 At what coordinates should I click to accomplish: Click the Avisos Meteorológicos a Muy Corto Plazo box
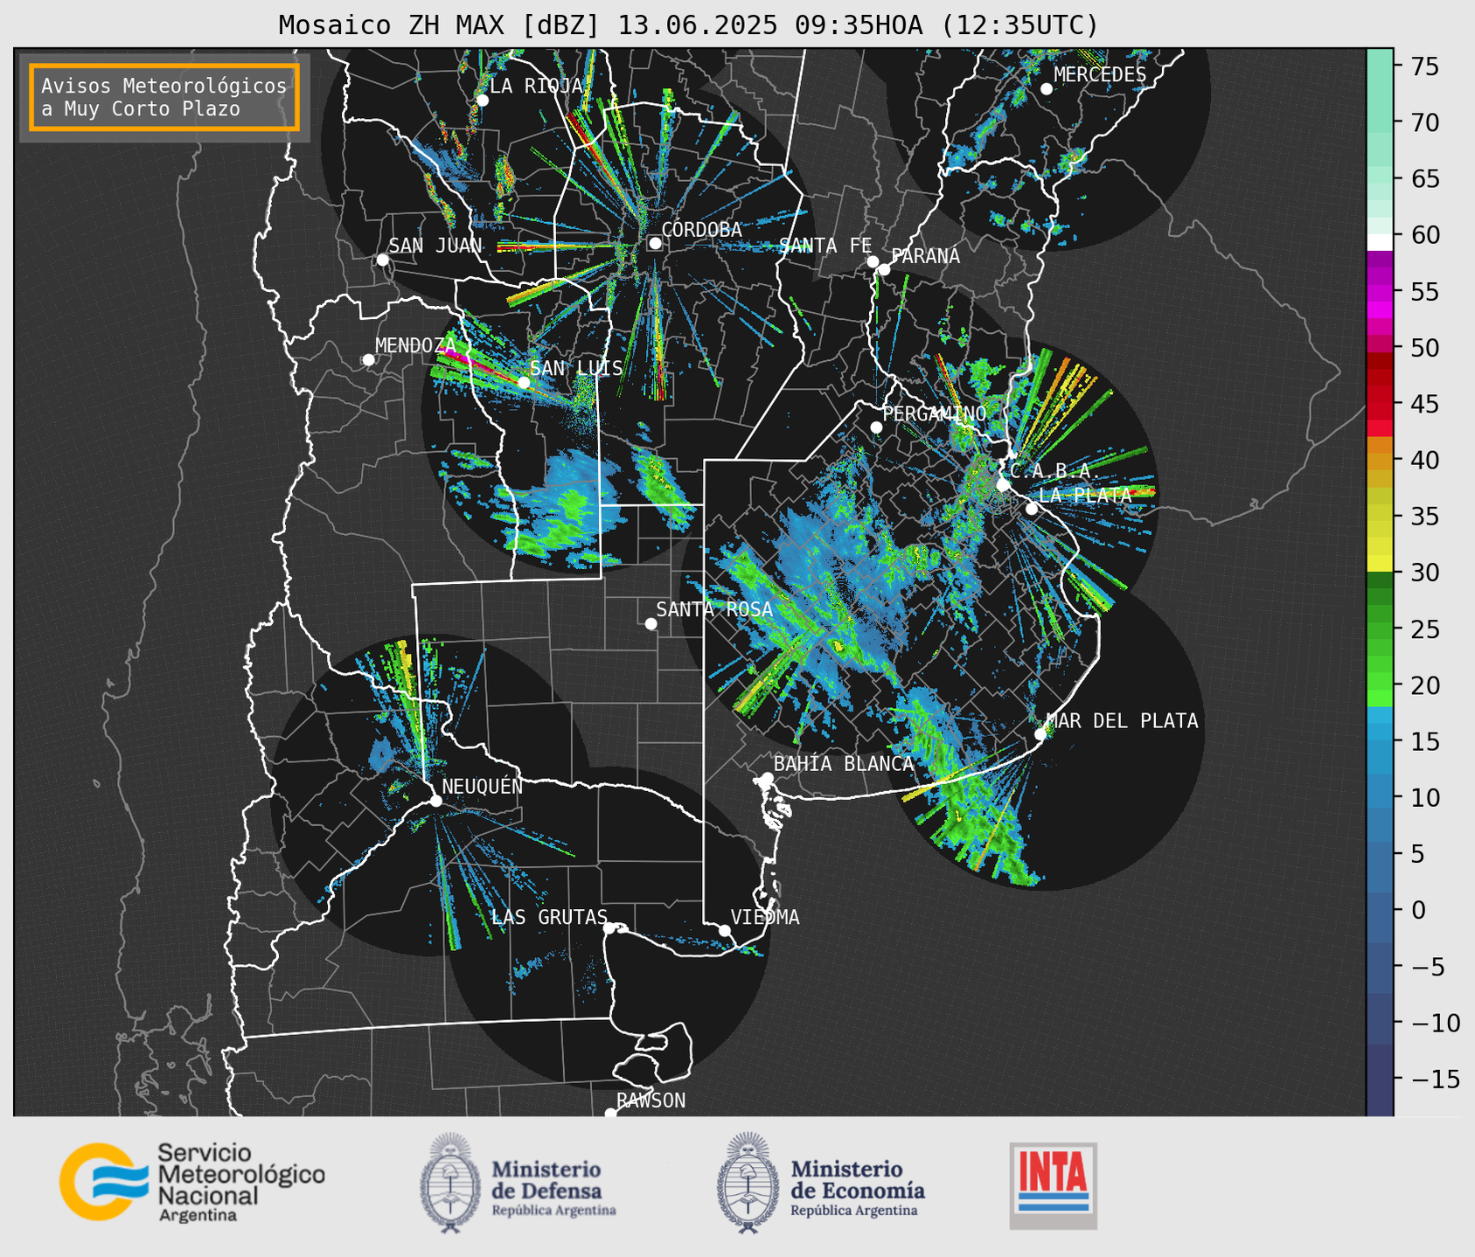(x=164, y=97)
